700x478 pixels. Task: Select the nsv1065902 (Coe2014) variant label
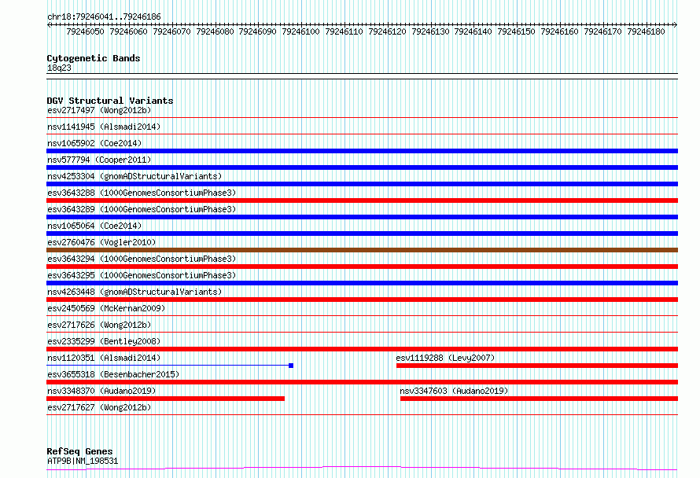(94, 143)
